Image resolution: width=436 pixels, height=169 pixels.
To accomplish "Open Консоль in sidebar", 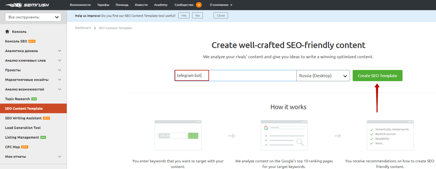I will pos(19,32).
